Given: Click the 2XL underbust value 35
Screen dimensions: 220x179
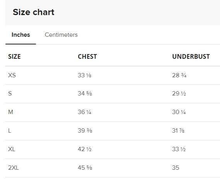Looking at the screenshot, I should click(176, 168).
